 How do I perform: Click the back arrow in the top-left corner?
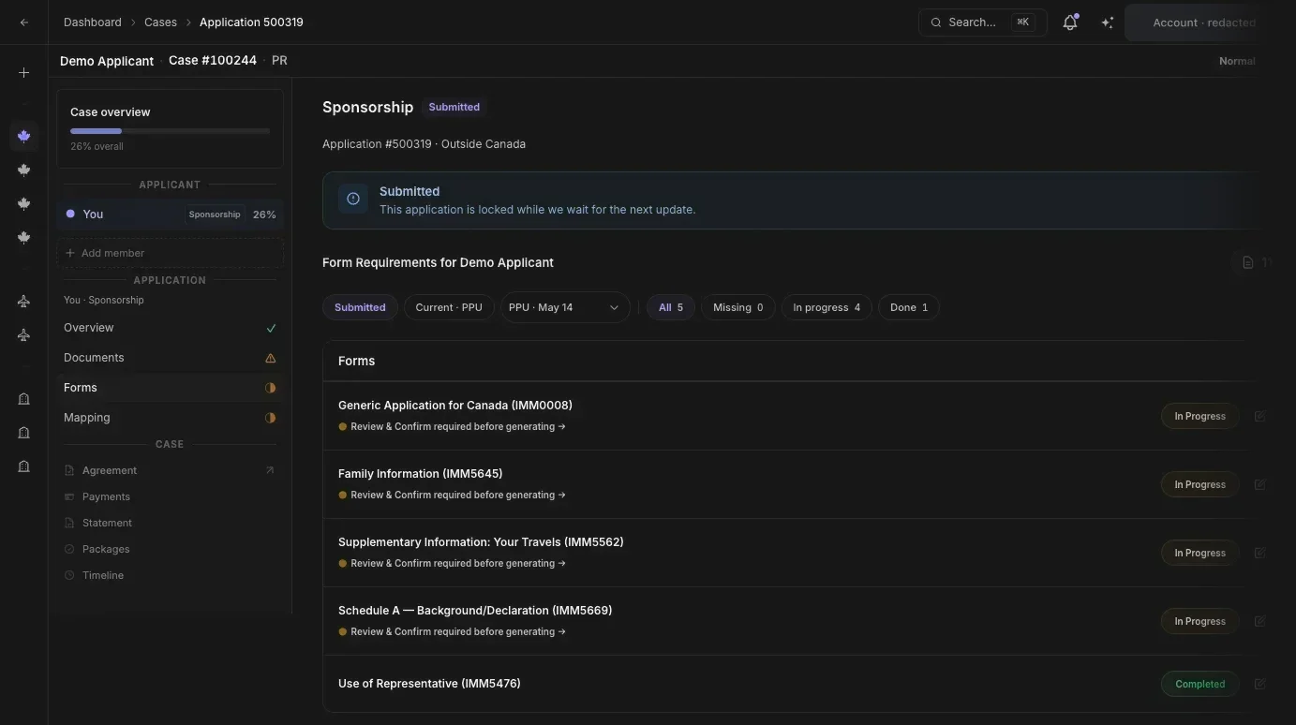pyautogui.click(x=24, y=22)
